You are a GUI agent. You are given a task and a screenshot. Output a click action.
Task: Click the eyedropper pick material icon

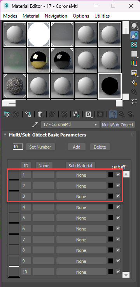pos(35,125)
